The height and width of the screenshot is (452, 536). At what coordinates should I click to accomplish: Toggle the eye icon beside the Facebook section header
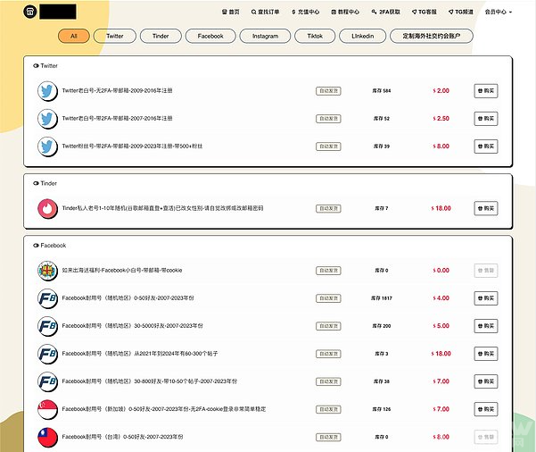pyautogui.click(x=35, y=245)
